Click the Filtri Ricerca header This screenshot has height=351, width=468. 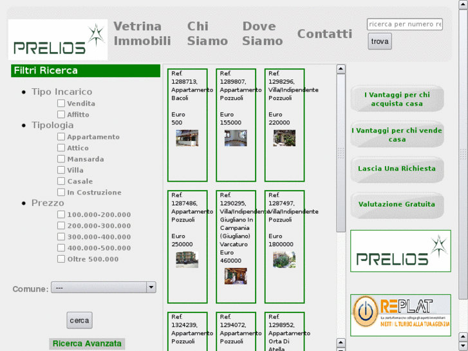(x=86, y=71)
